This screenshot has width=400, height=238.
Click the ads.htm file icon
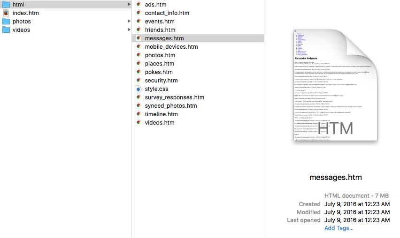[138, 5]
